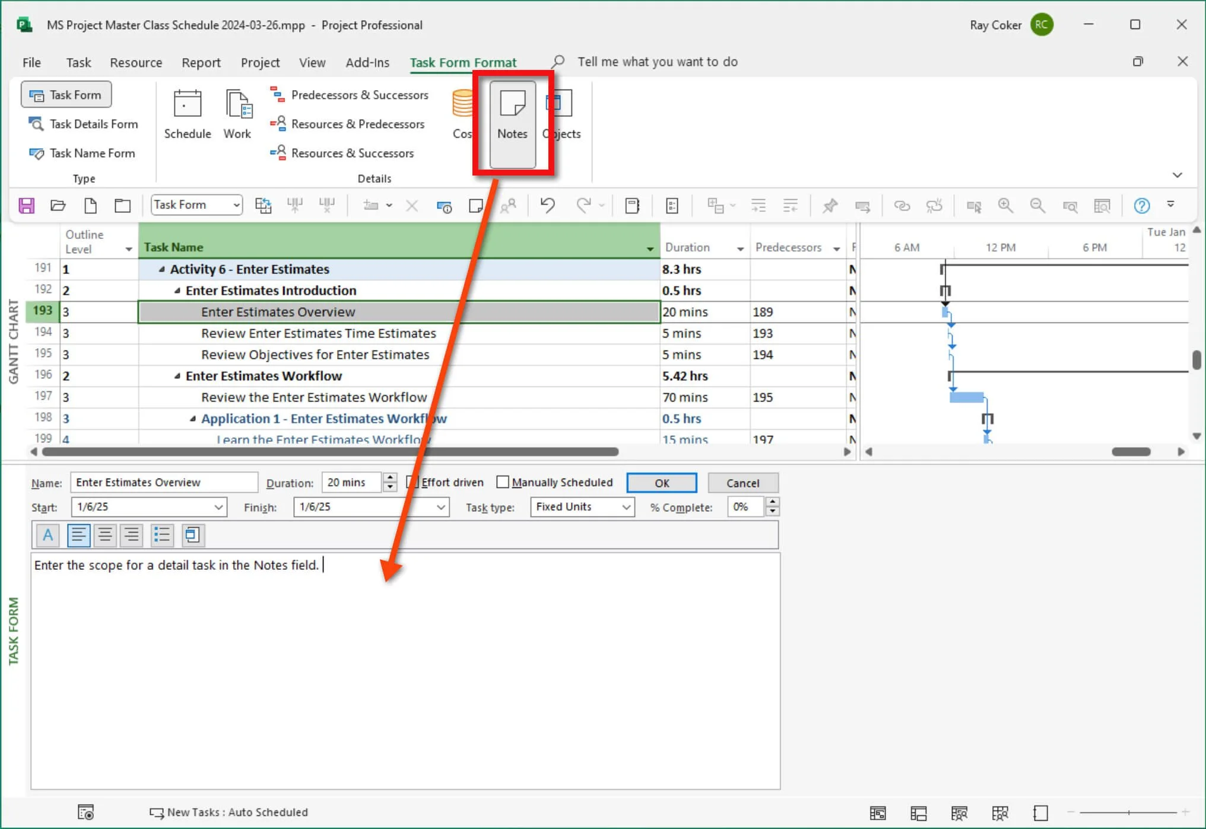Align note text right
The image size is (1206, 829).
(x=132, y=535)
